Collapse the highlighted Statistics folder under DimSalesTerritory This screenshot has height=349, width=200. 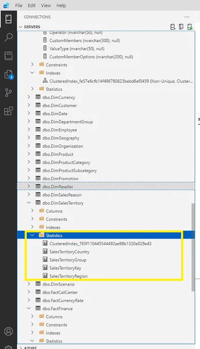[32, 235]
